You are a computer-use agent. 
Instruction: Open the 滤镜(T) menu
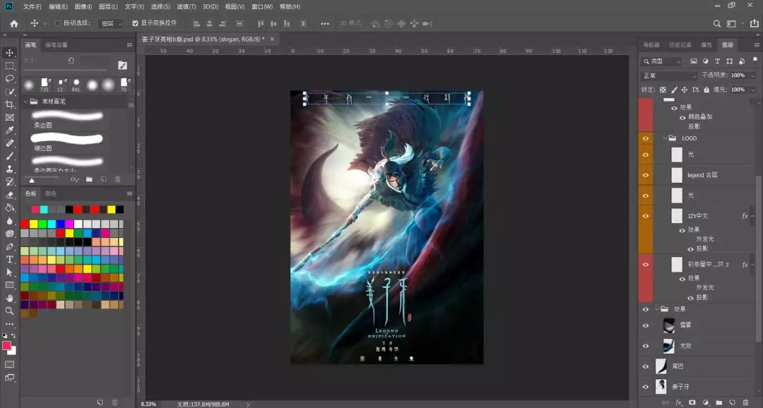[x=186, y=6]
